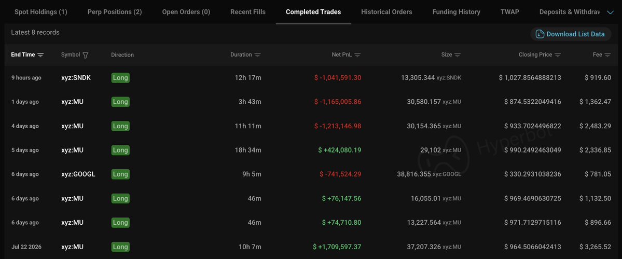The image size is (622, 259).
Task: Click the Long badge on SNDK trade
Action: point(120,78)
